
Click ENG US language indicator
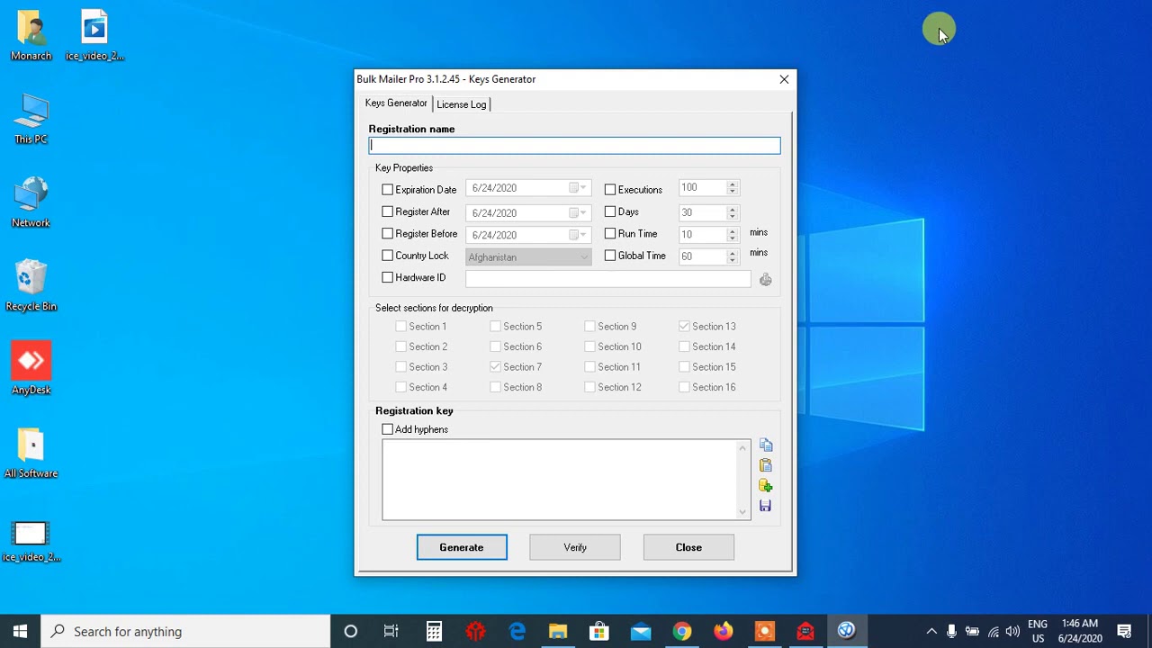(1038, 631)
